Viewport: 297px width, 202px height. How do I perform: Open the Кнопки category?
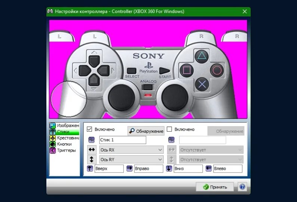click(64, 144)
